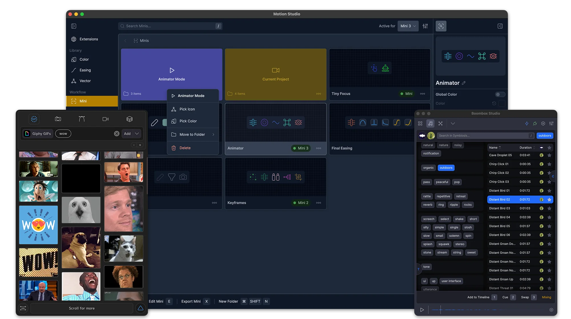The image size is (571, 319).
Task: Select Delete in the context menu
Action: coord(185,148)
